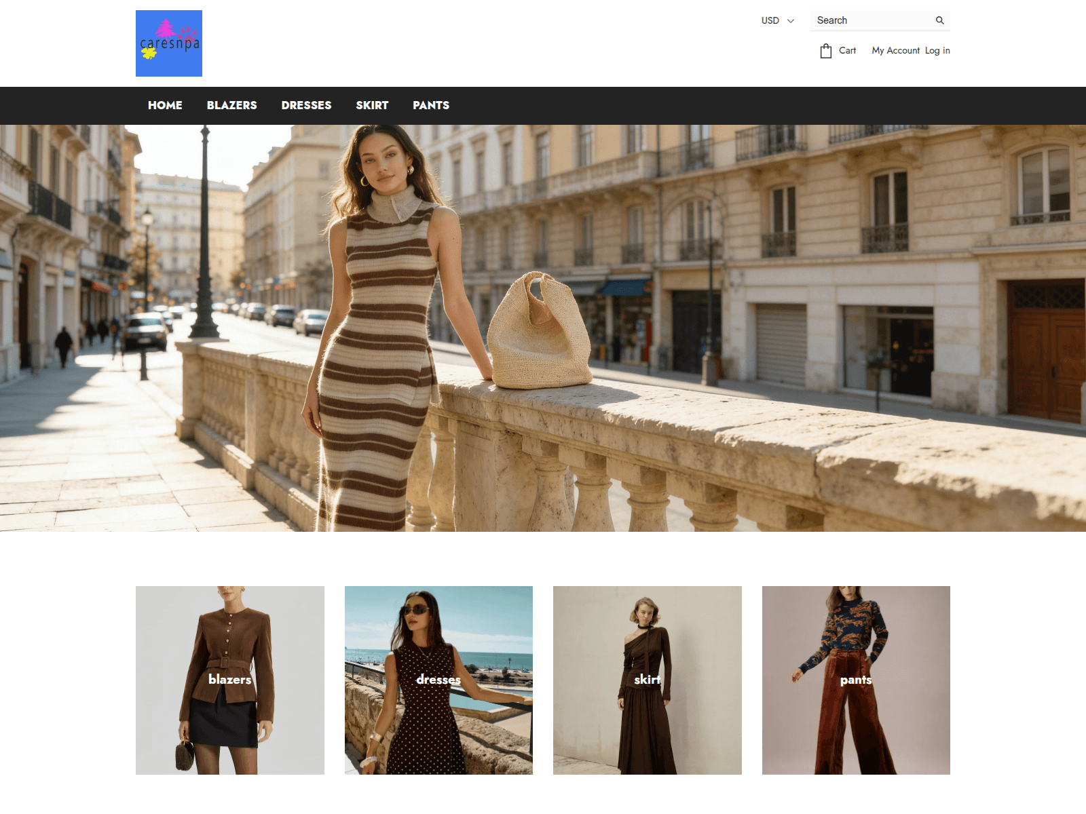This screenshot has height=814, width=1086.
Task: Select PANTS in the navigation bar
Action: (431, 105)
